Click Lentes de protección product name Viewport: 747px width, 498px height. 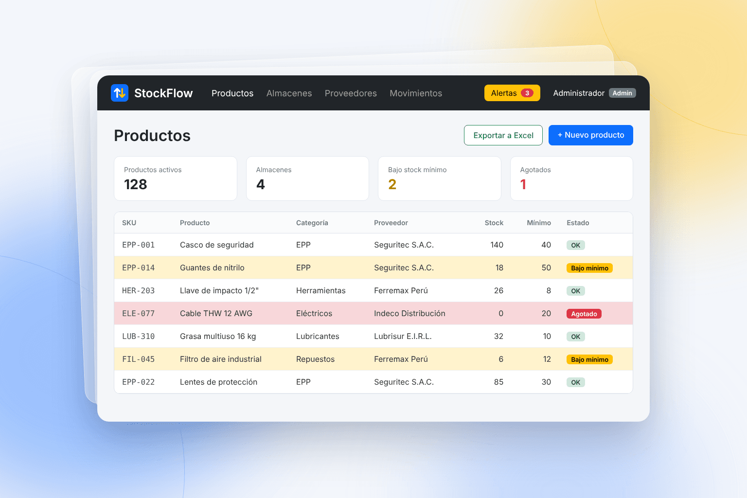(x=218, y=382)
